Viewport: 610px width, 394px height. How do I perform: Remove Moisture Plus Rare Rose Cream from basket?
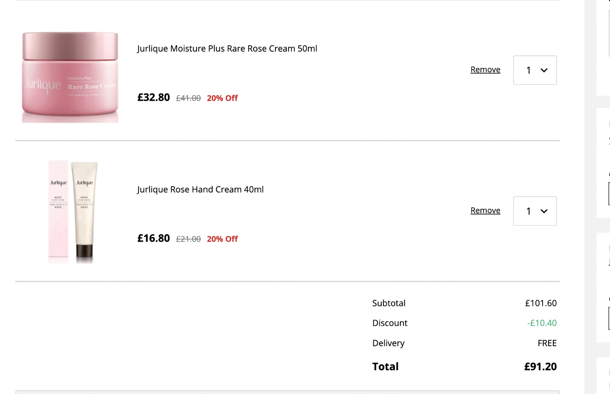tap(485, 69)
